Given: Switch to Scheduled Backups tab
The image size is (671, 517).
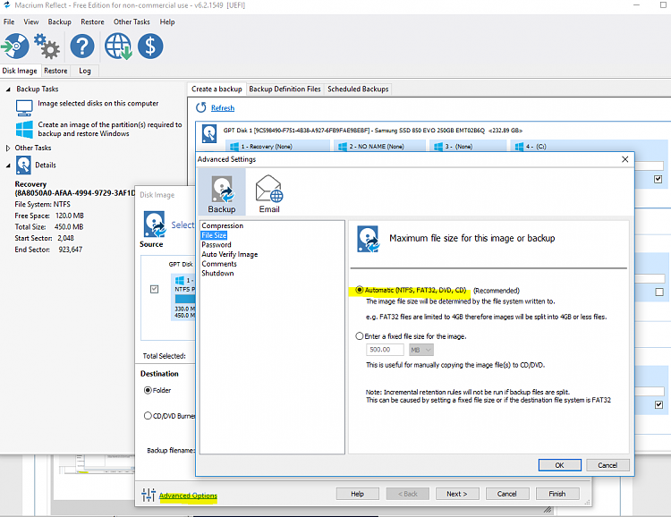Looking at the screenshot, I should tap(358, 89).
